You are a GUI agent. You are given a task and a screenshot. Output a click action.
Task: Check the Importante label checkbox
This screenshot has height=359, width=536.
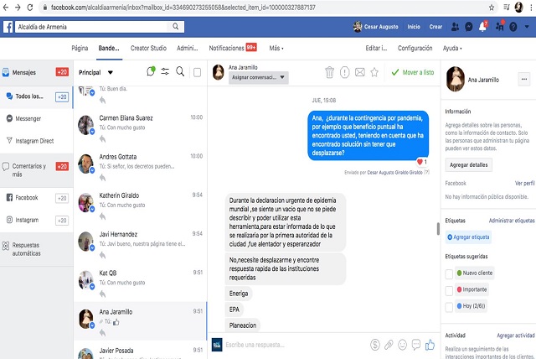449,290
